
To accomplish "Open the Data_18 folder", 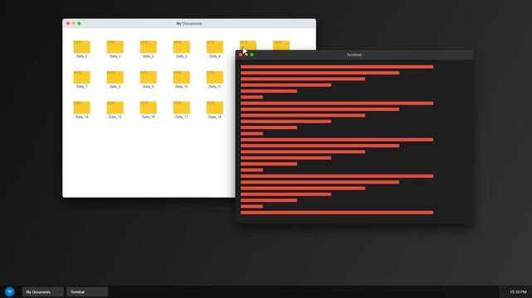I will click(x=215, y=108).
